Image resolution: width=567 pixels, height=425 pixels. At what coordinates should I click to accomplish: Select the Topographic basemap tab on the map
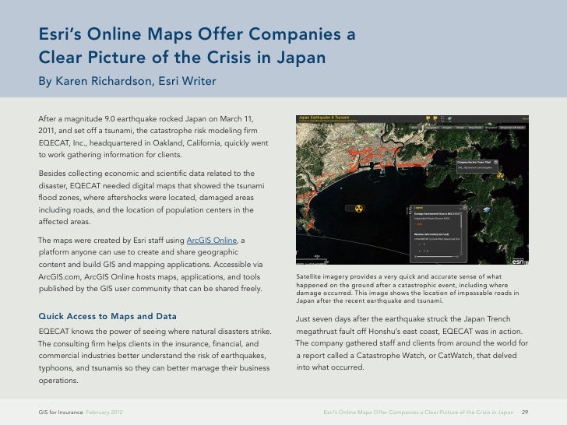coord(431,128)
